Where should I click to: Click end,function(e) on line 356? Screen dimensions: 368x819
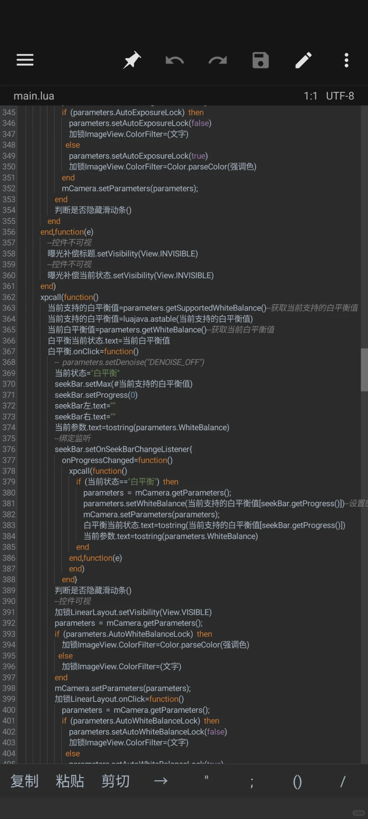[67, 232]
